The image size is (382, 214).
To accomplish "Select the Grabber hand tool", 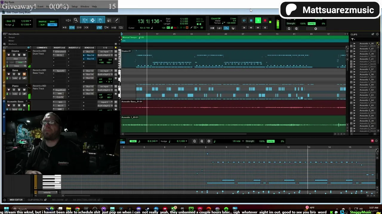I will coord(101,20).
